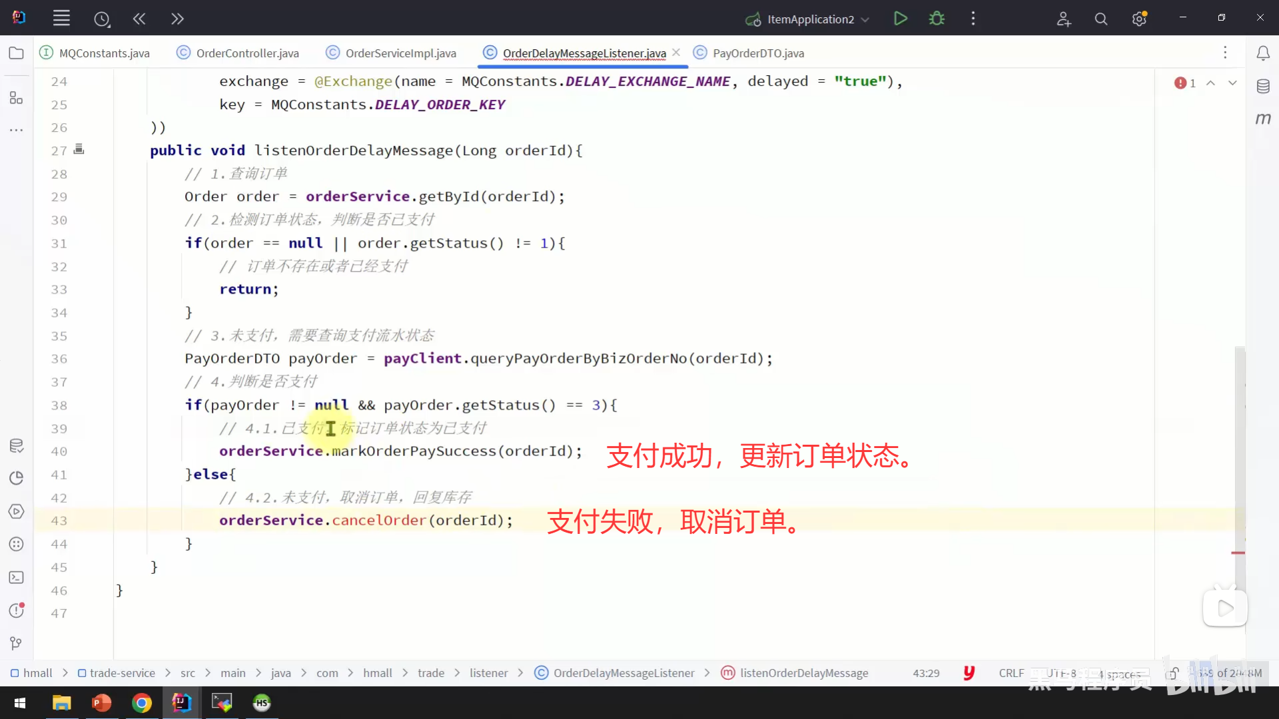This screenshot has height=719, width=1279.
Task: Open IDE notifications bell
Action: click(1263, 53)
